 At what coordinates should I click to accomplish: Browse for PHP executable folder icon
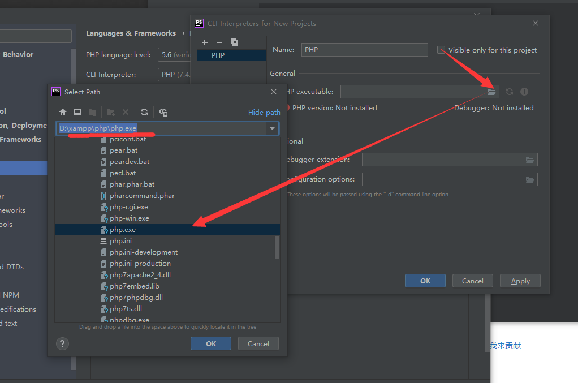pos(491,92)
